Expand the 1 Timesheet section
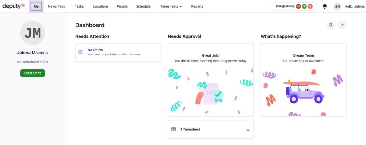This screenshot has width=366, height=145. 248,130
